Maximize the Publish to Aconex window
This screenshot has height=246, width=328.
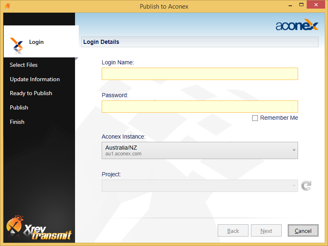coord(301,5)
